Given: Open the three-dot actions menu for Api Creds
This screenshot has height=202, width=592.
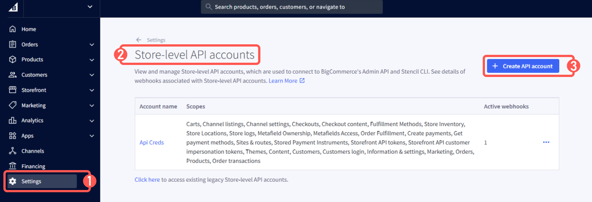Looking at the screenshot, I should (546, 142).
